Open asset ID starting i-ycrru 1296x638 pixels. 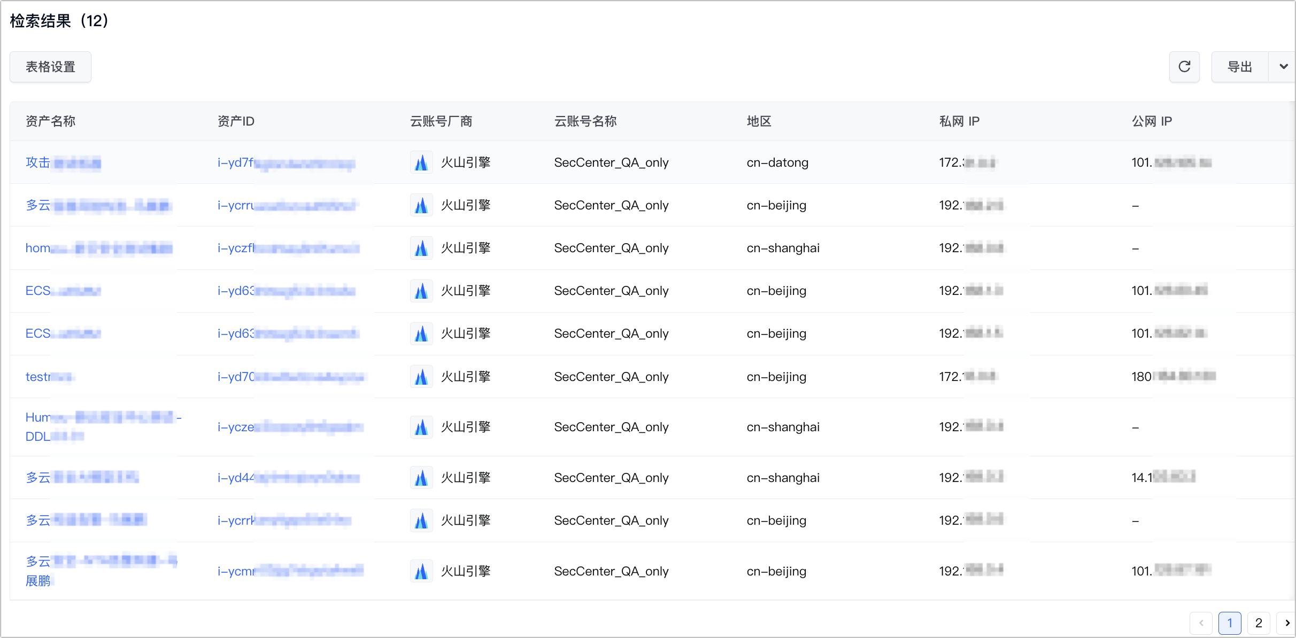pos(287,205)
